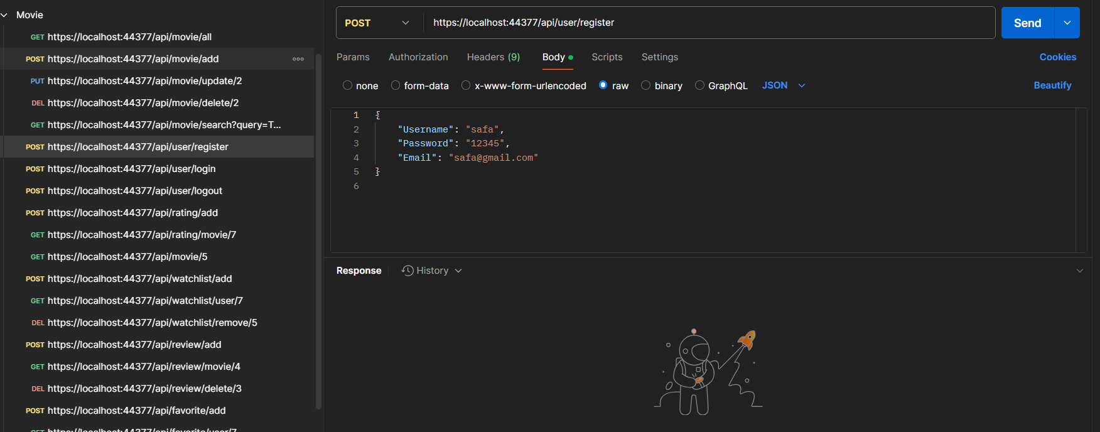
Task: Collapse the response panel using right chevron
Action: (x=1079, y=271)
